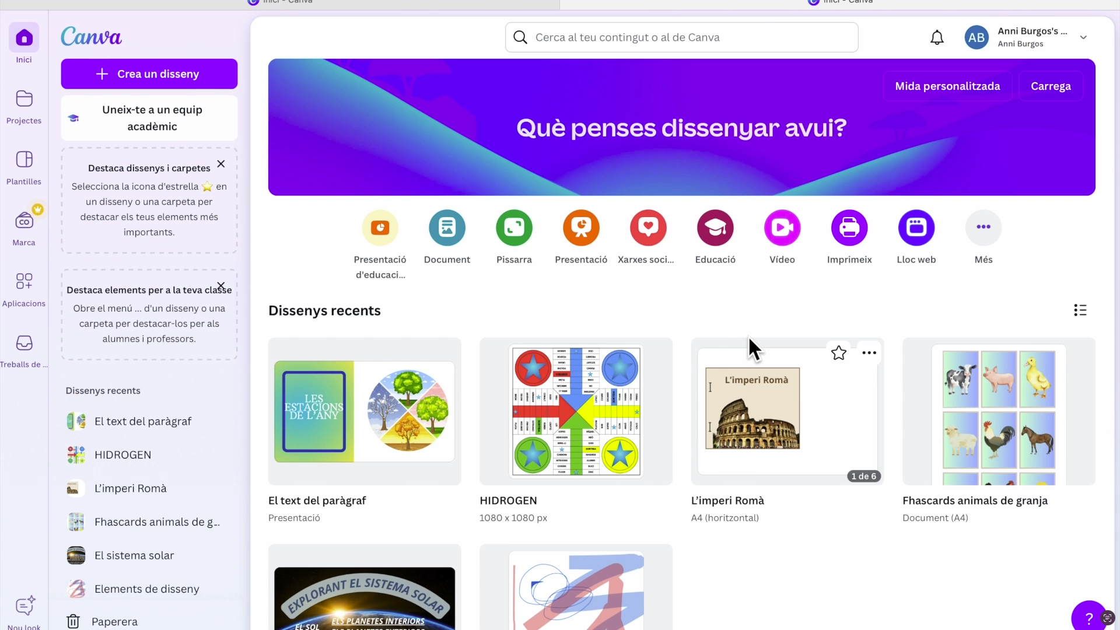The width and height of the screenshot is (1120, 630).
Task: Star the L'imperi Romà design
Action: pos(839,353)
